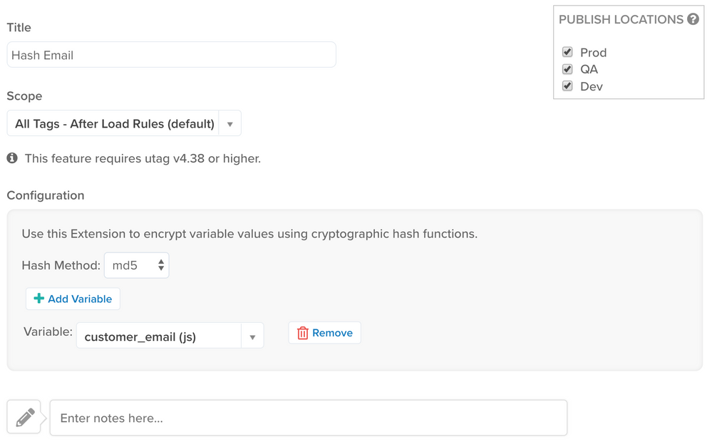Click the info icon beside utag requirement
This screenshot has height=447, width=712.
pyautogui.click(x=12, y=158)
